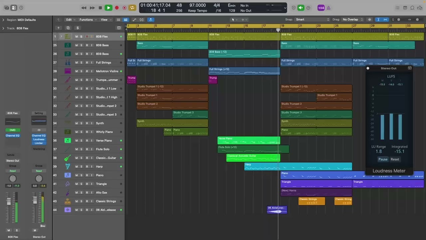The height and width of the screenshot is (240, 426).
Task: Click the Rewind transport button
Action: (84, 8)
